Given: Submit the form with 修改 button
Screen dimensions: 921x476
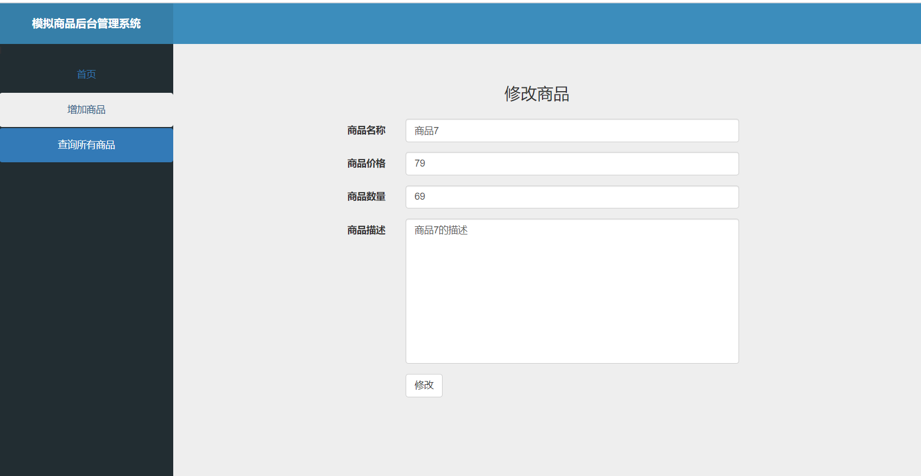Looking at the screenshot, I should click(x=424, y=385).
